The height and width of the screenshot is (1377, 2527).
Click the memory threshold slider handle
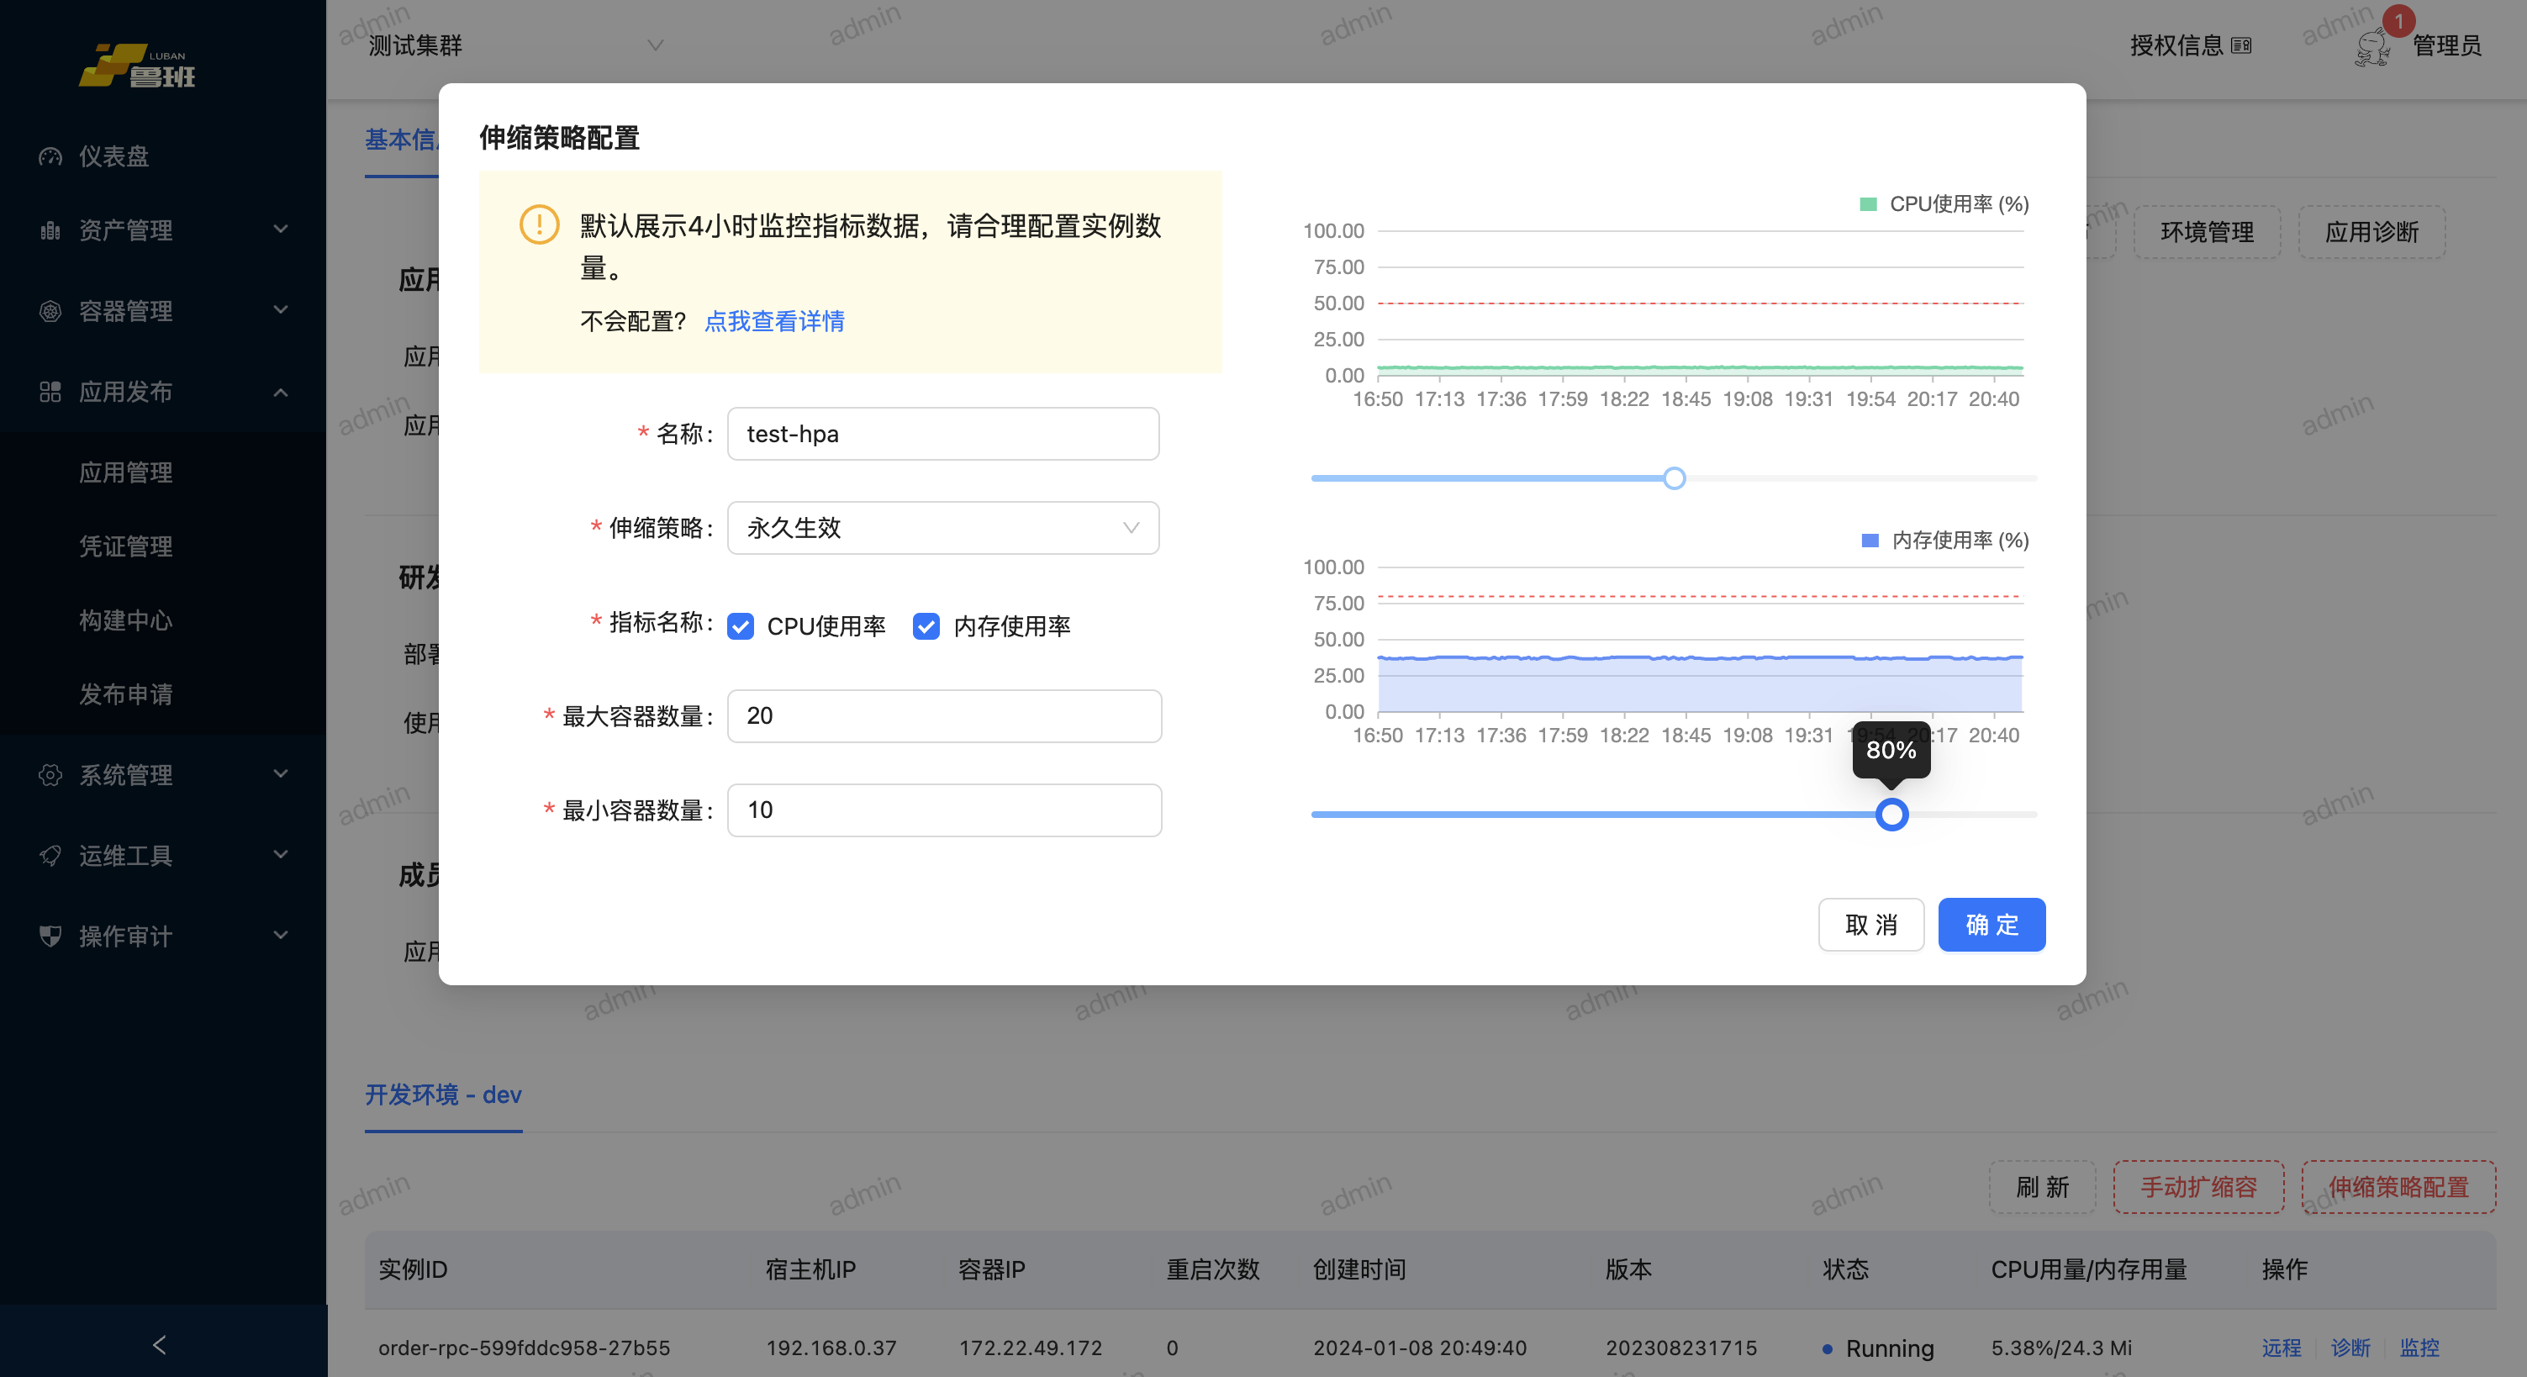coord(1891,814)
